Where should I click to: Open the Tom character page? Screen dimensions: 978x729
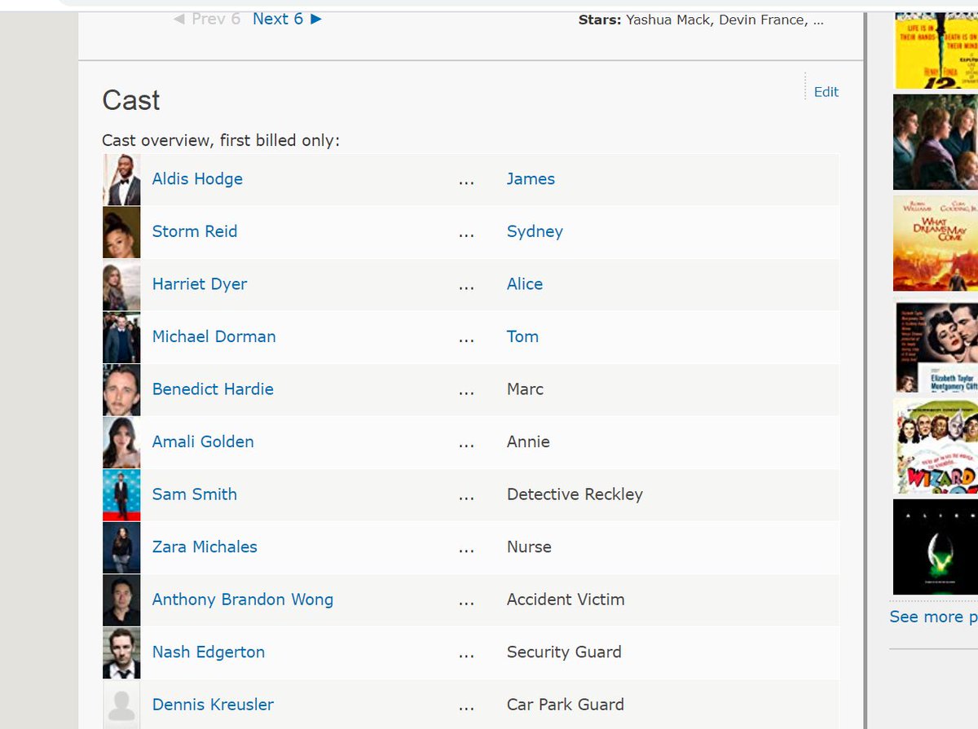pos(522,336)
